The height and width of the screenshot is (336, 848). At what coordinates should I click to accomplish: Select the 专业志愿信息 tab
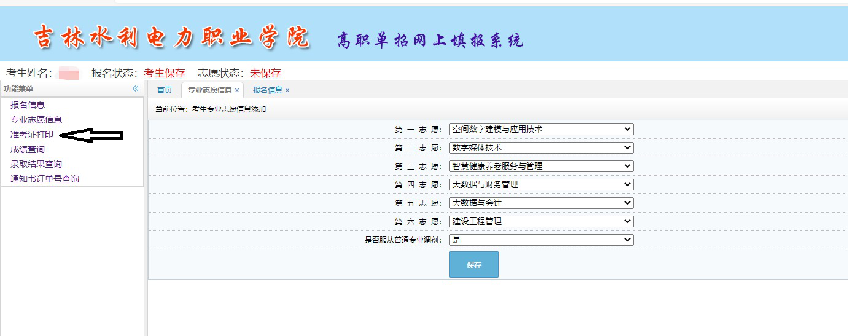click(x=209, y=90)
